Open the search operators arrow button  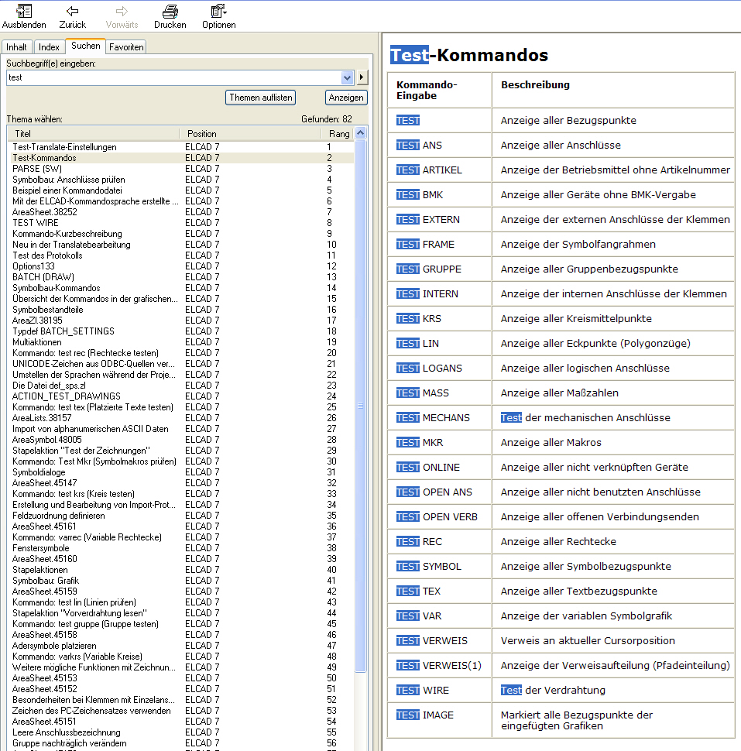click(362, 77)
